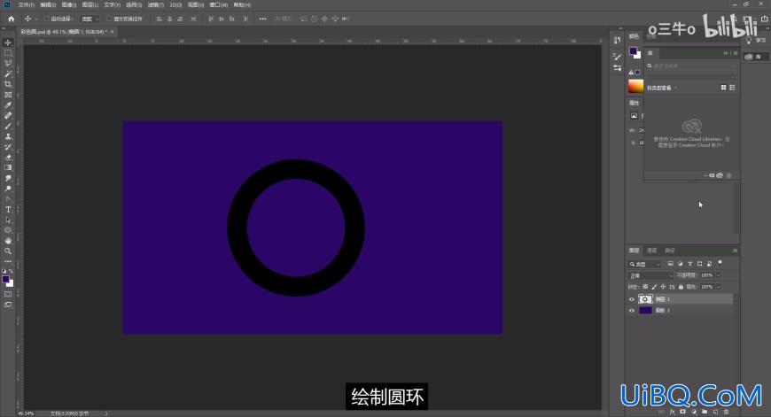Delete layer trash icon in Layers panel
The height and width of the screenshot is (417, 771).
[x=727, y=412]
